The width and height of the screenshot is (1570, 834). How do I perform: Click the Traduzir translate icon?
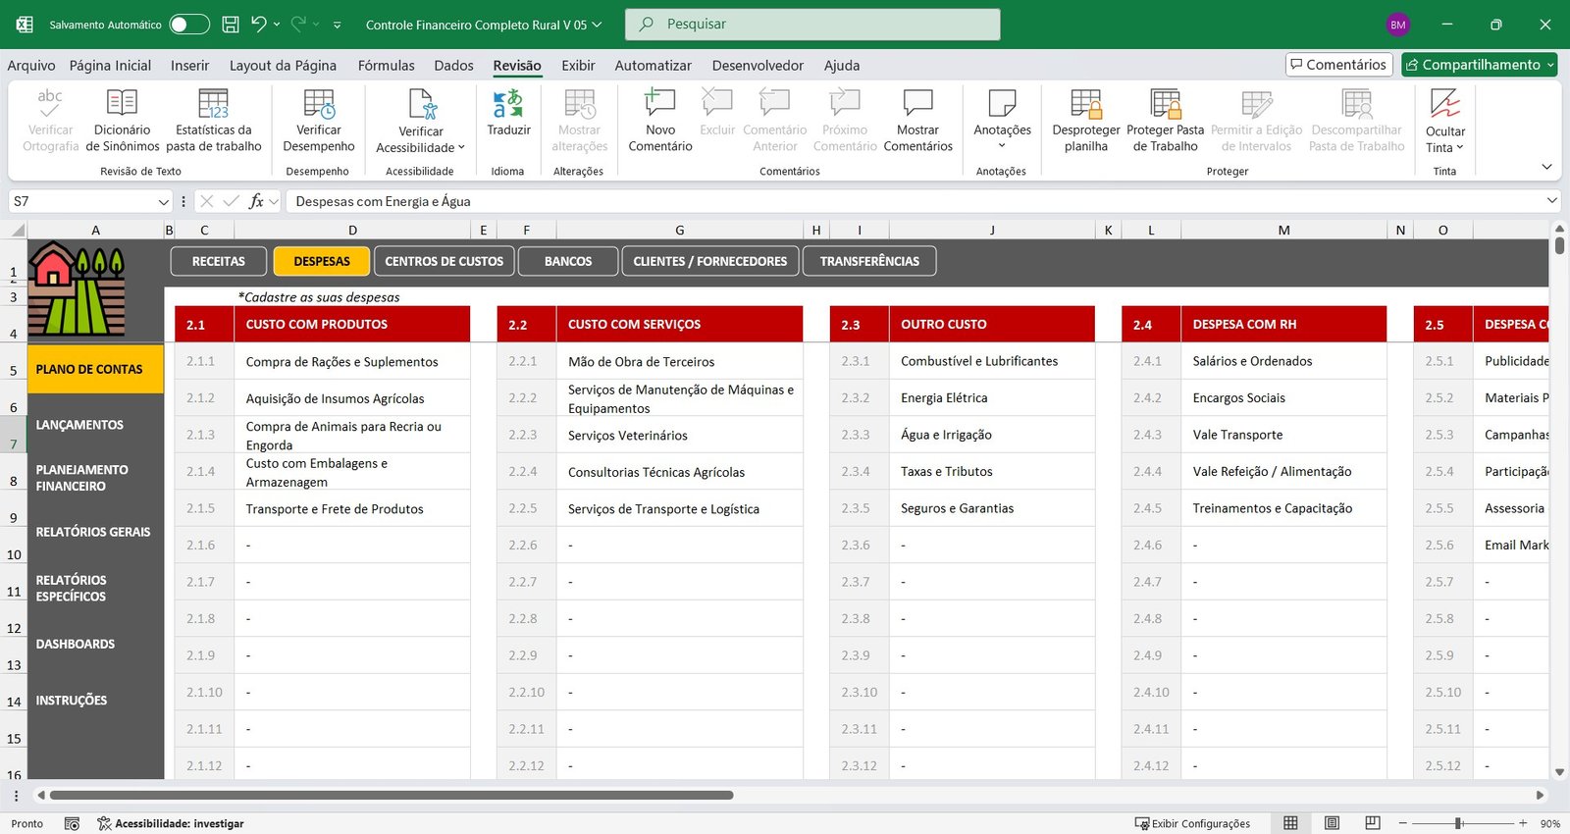508,104
